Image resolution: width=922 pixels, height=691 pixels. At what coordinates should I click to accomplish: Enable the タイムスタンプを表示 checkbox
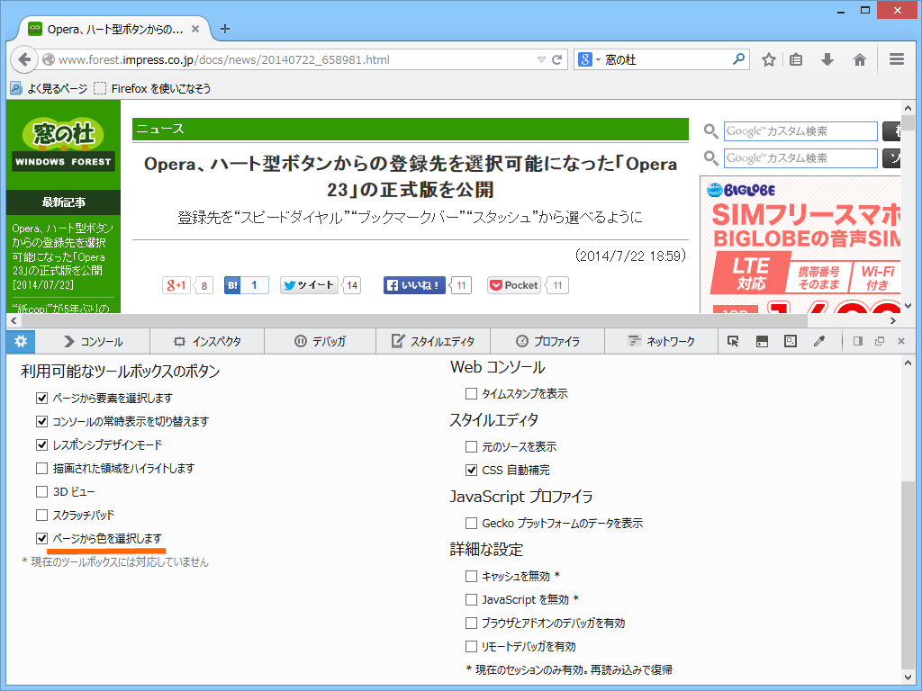(471, 393)
